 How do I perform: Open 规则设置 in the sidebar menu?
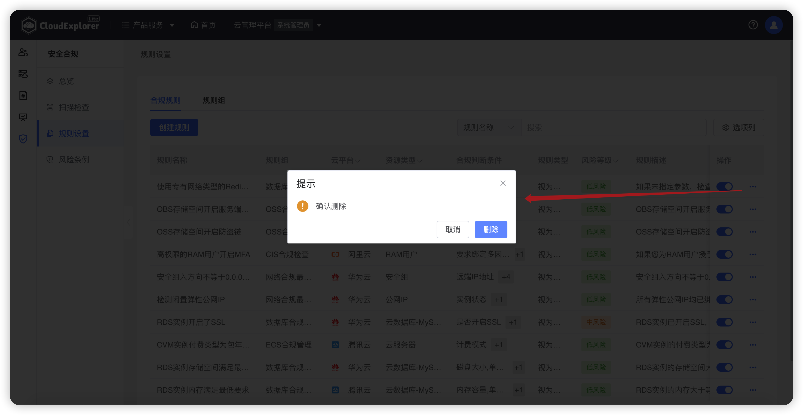click(x=80, y=133)
